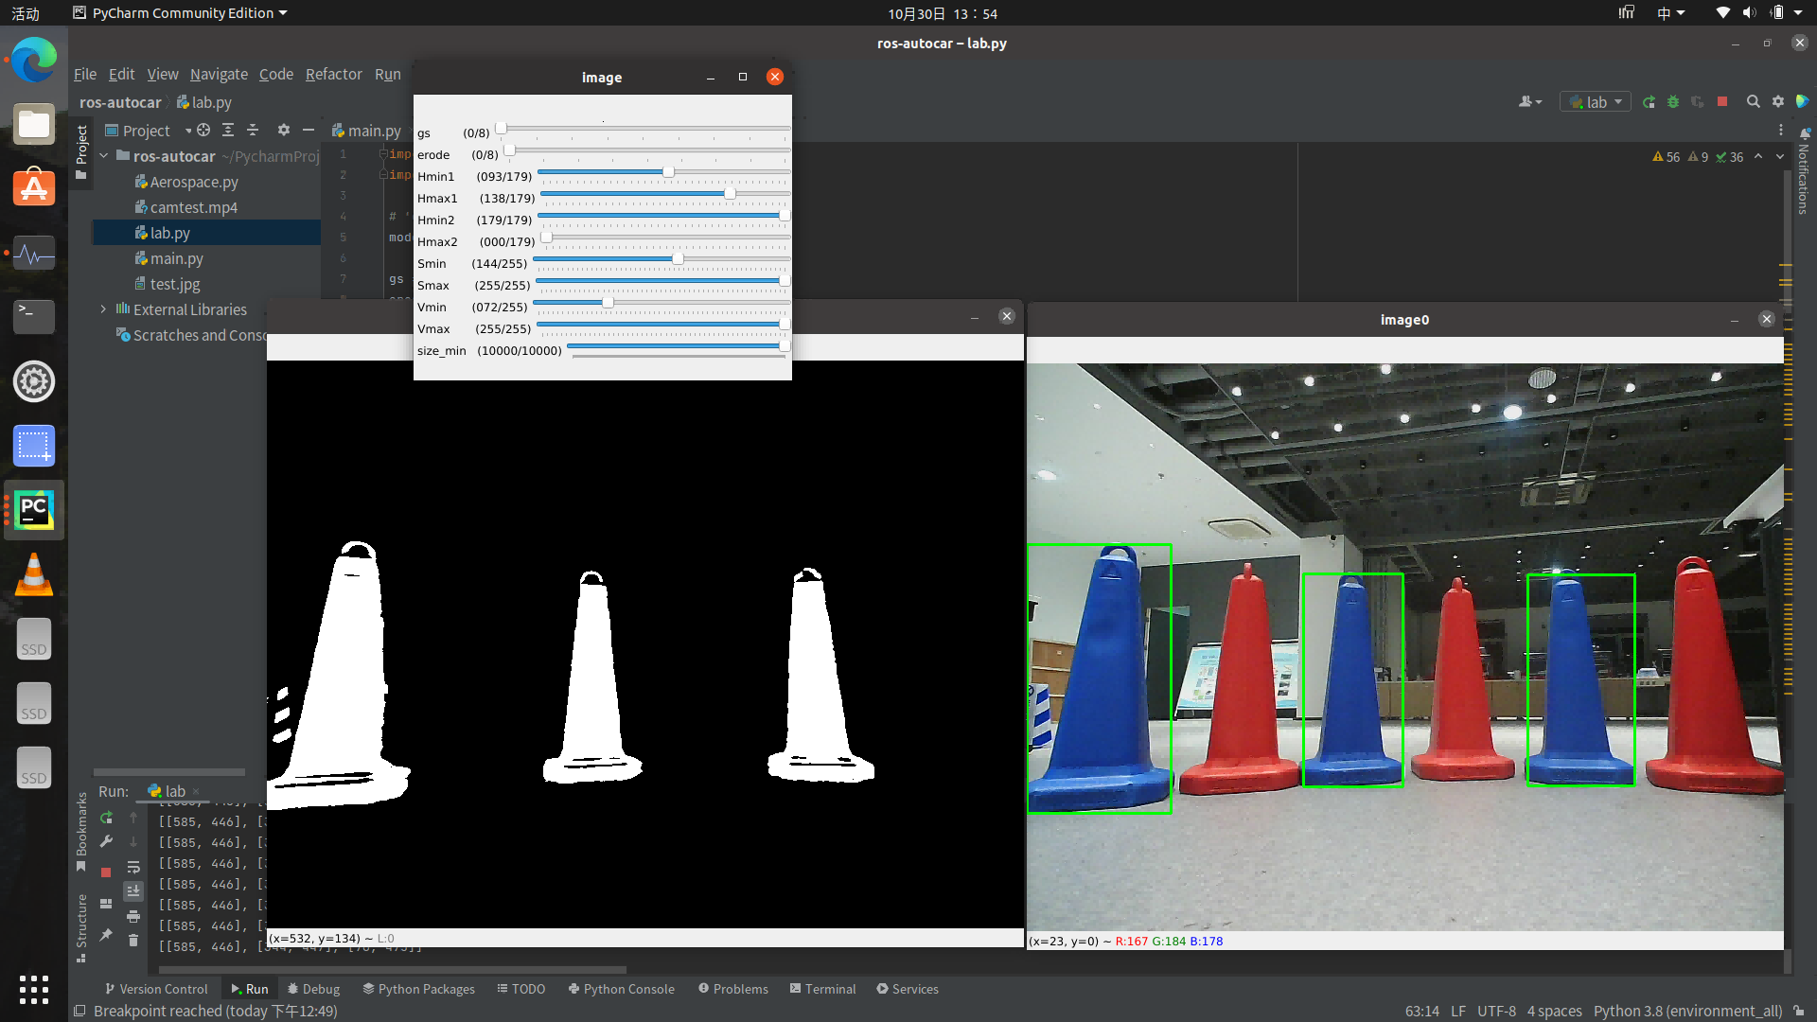Toggle Bookmarks tool window side tab
The width and height of the screenshot is (1817, 1022).
81,833
